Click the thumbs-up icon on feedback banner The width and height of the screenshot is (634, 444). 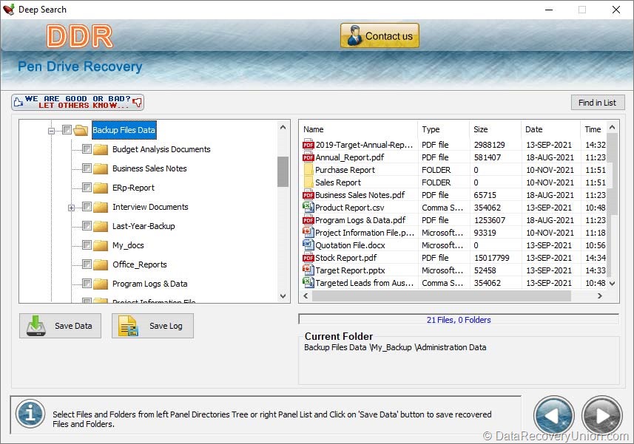click(x=18, y=103)
